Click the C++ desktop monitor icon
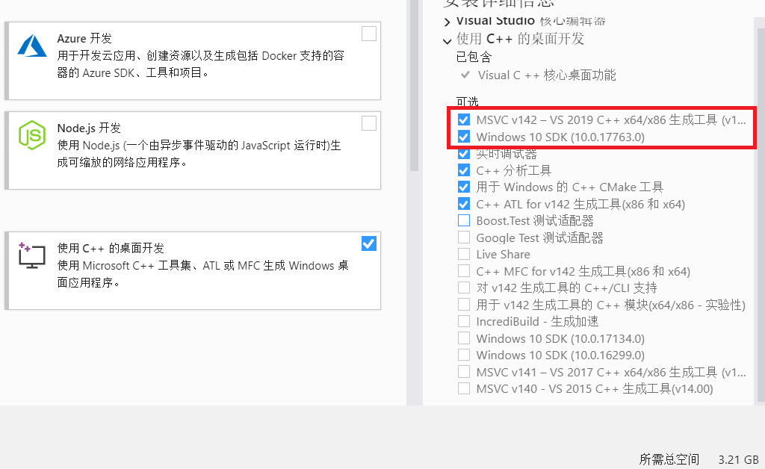The width and height of the screenshot is (765, 469). point(31,255)
